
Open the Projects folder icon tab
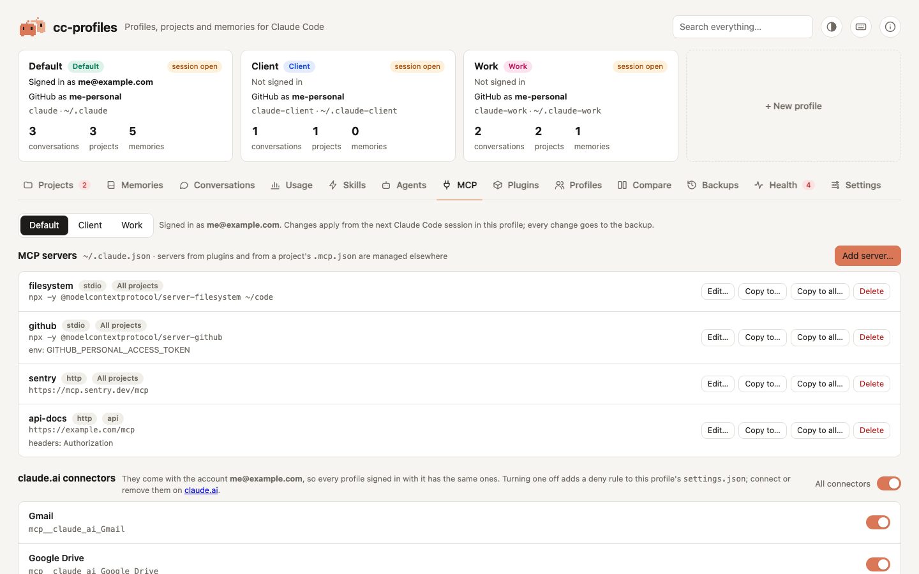[x=28, y=185]
